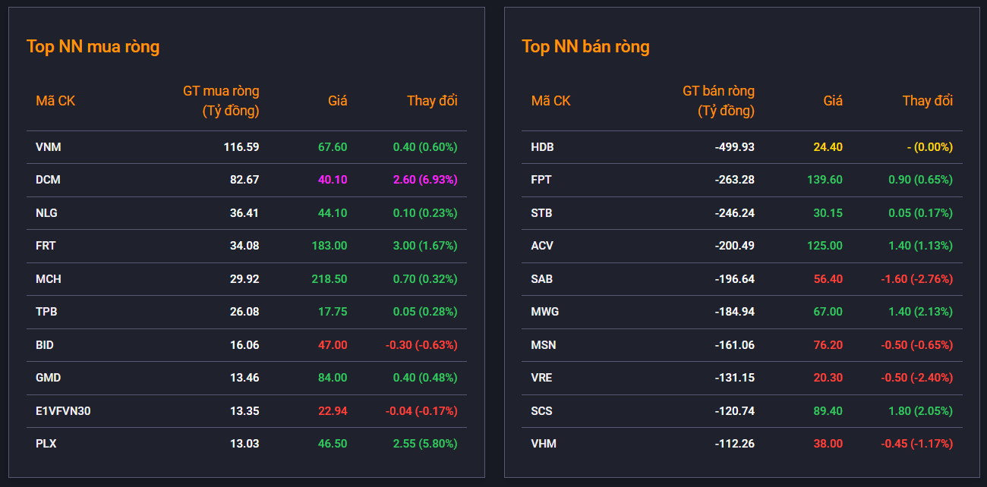Click the VNM stock code
This screenshot has height=487, width=987.
tap(48, 147)
